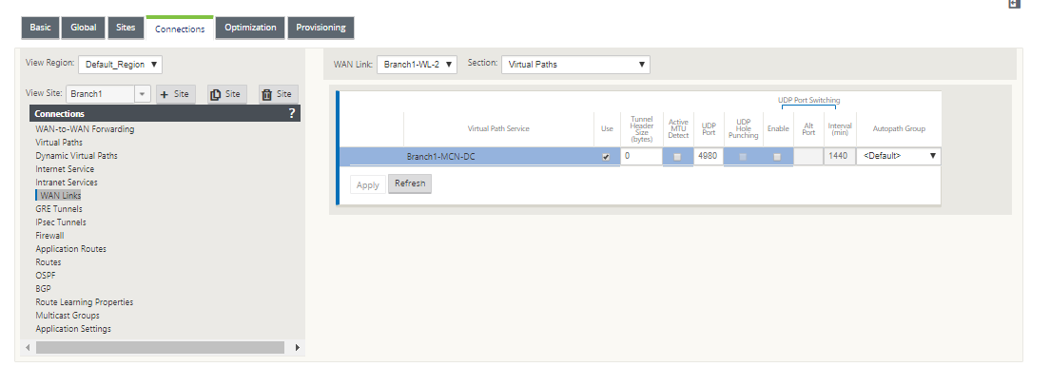Viewport: 1050px width, 386px height.
Task: Click the horizontal scrollbar of the left panel
Action: coord(160,347)
